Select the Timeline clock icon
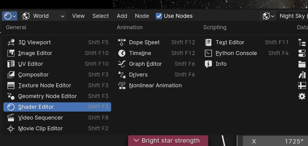The image size is (308, 146). tap(122, 53)
